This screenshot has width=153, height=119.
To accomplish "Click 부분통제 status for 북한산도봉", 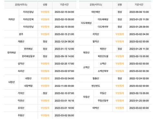I will [120, 56].
